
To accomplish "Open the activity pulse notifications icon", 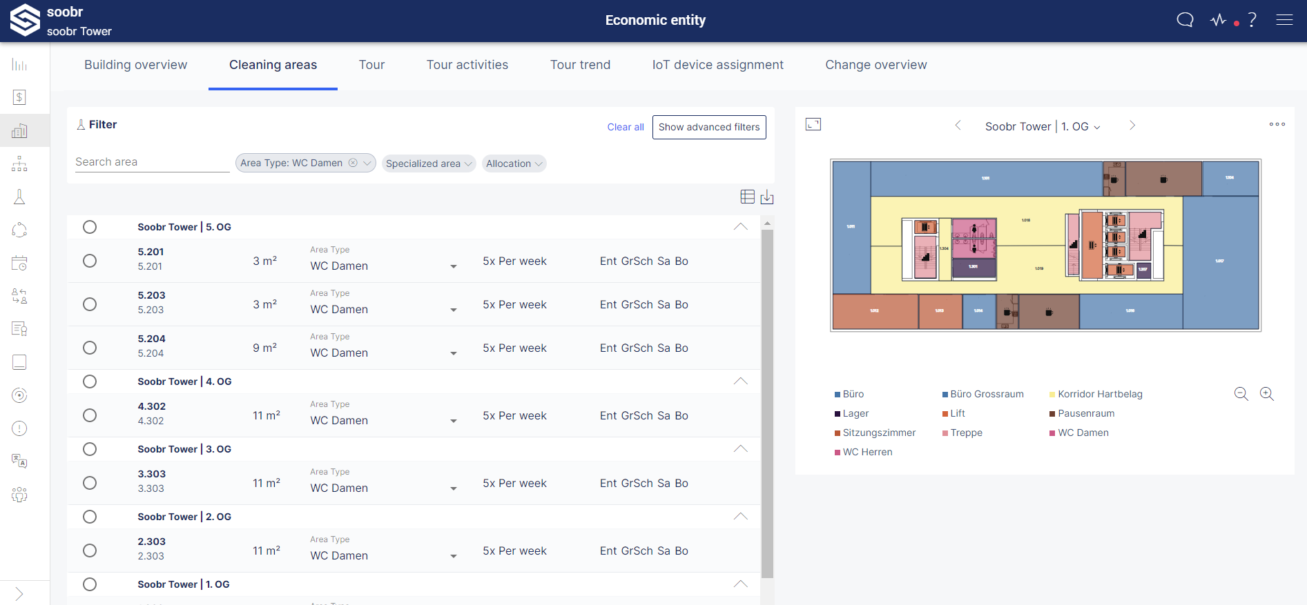I will click(x=1219, y=20).
